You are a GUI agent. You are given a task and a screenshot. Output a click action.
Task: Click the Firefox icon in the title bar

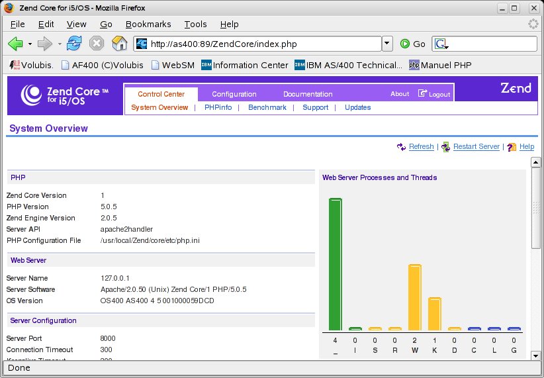click(x=9, y=8)
